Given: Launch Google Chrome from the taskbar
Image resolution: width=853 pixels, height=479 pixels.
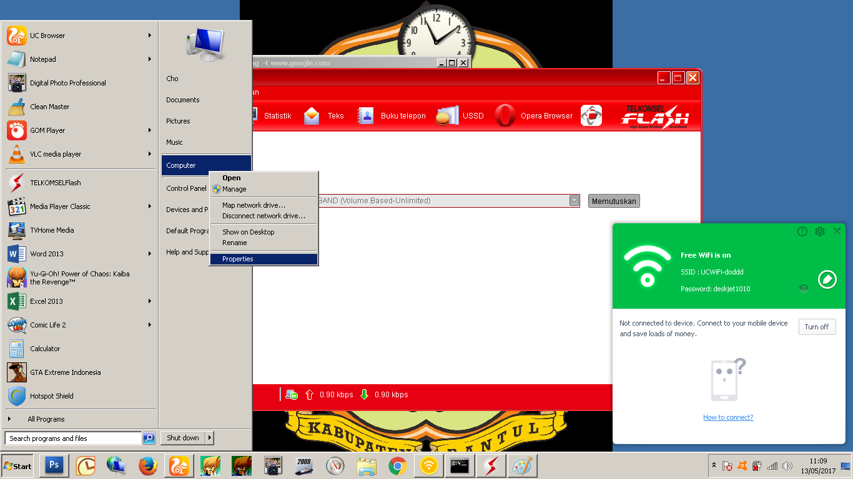Looking at the screenshot, I should [397, 465].
